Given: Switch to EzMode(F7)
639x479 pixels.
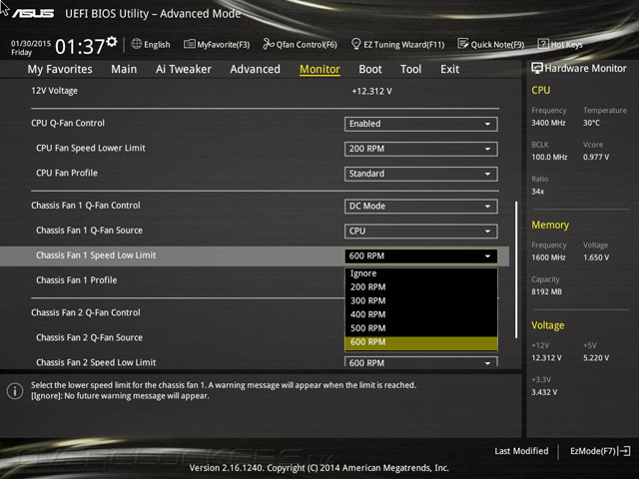Looking at the screenshot, I should click(600, 451).
